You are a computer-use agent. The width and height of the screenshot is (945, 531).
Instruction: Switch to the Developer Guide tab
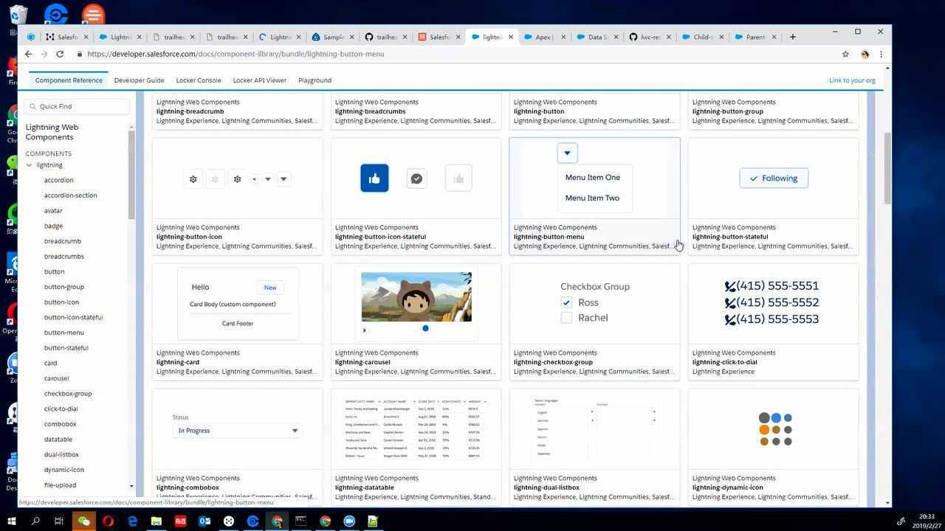pos(139,80)
